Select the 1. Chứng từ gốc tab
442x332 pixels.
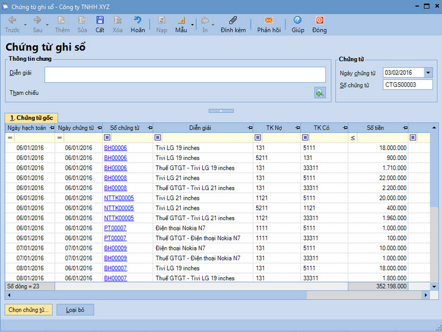tap(31, 118)
